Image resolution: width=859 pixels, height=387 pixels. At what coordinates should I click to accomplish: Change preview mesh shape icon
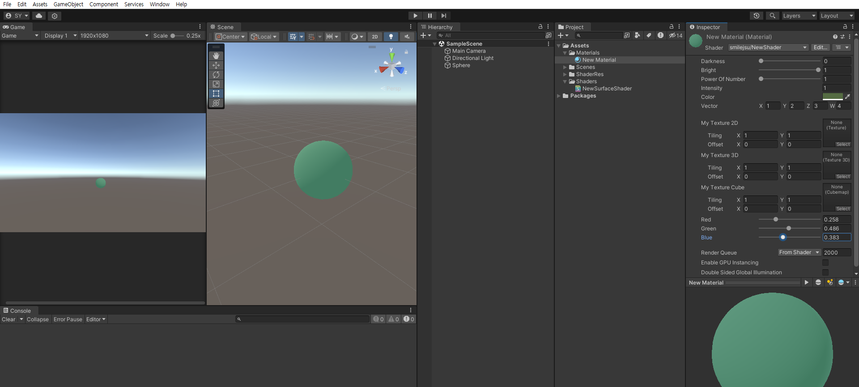pyautogui.click(x=818, y=282)
